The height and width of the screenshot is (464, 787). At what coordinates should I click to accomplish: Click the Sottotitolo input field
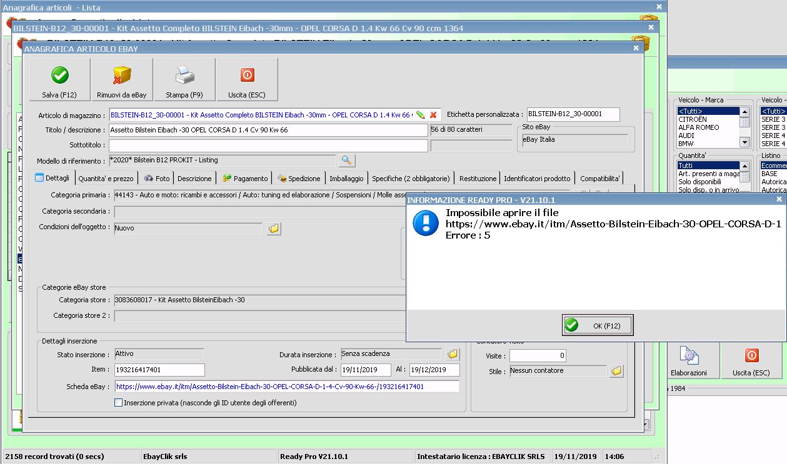click(268, 146)
